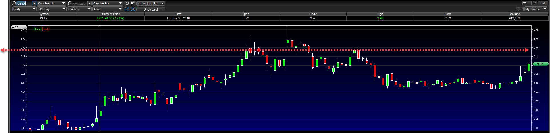
Task: Click the Fri, Jun 03, 2016 date cell
Action: coord(178,18)
